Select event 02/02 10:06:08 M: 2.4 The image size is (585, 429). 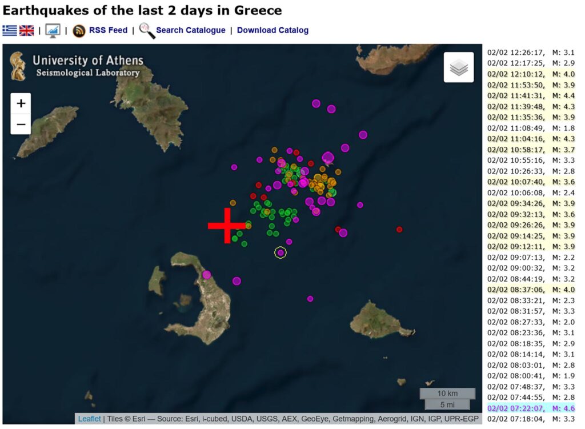531,193
